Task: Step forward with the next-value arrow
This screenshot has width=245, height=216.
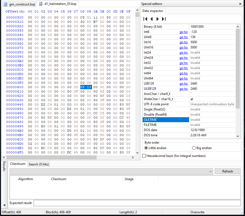Action: point(158,19)
